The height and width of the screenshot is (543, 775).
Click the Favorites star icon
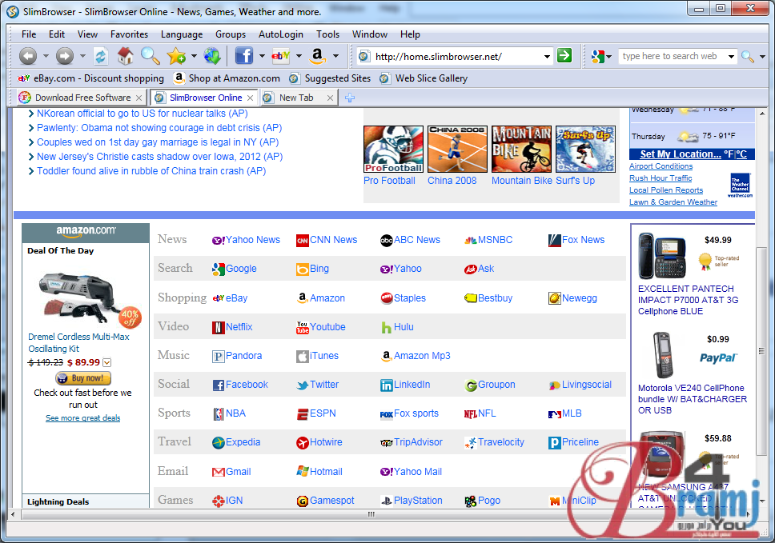tap(175, 56)
